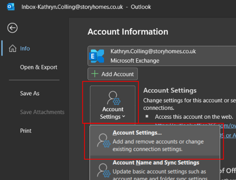This screenshot has width=236, height=180.
Task: Click the back arrow icon
Action: point(12,28)
